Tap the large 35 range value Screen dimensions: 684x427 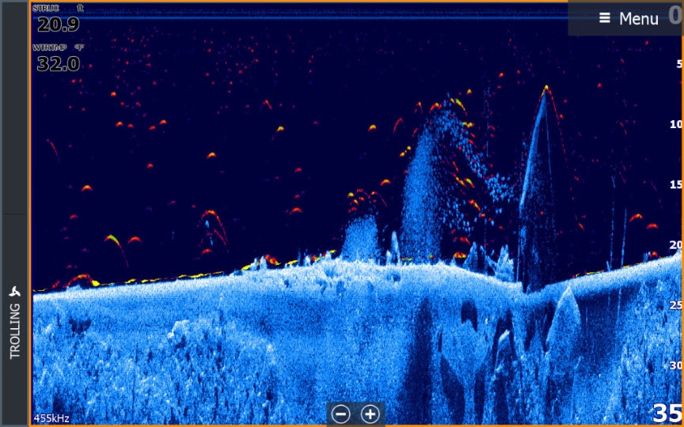(x=667, y=413)
